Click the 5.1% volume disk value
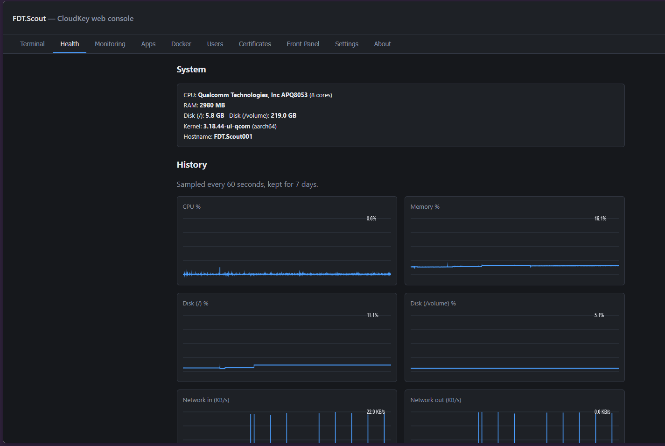The height and width of the screenshot is (446, 665). click(599, 315)
